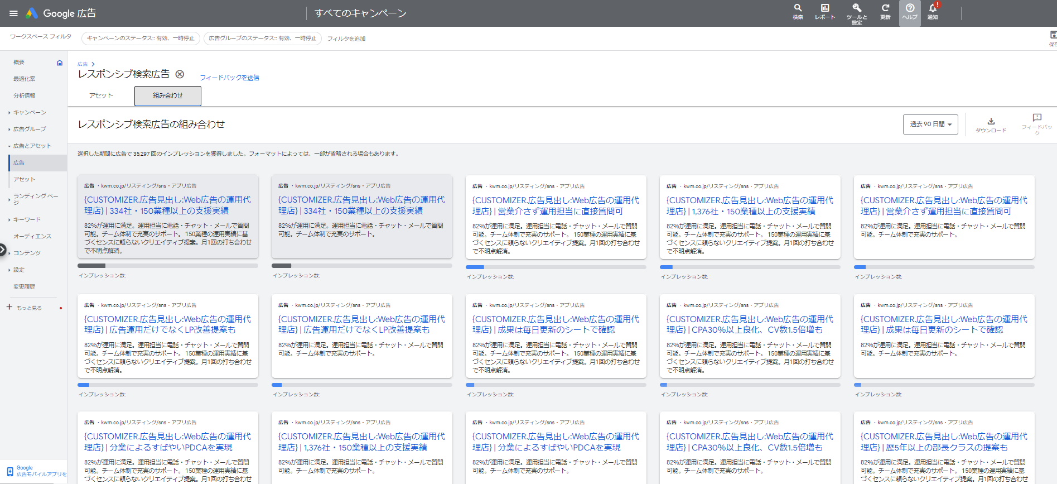Click impression bar under first CPA30%以上良化 card
The height and width of the screenshot is (484, 1057).
[x=750, y=385]
